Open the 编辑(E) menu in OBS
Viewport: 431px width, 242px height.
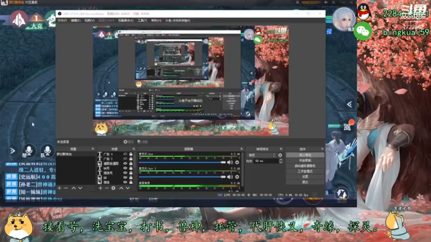75,20
